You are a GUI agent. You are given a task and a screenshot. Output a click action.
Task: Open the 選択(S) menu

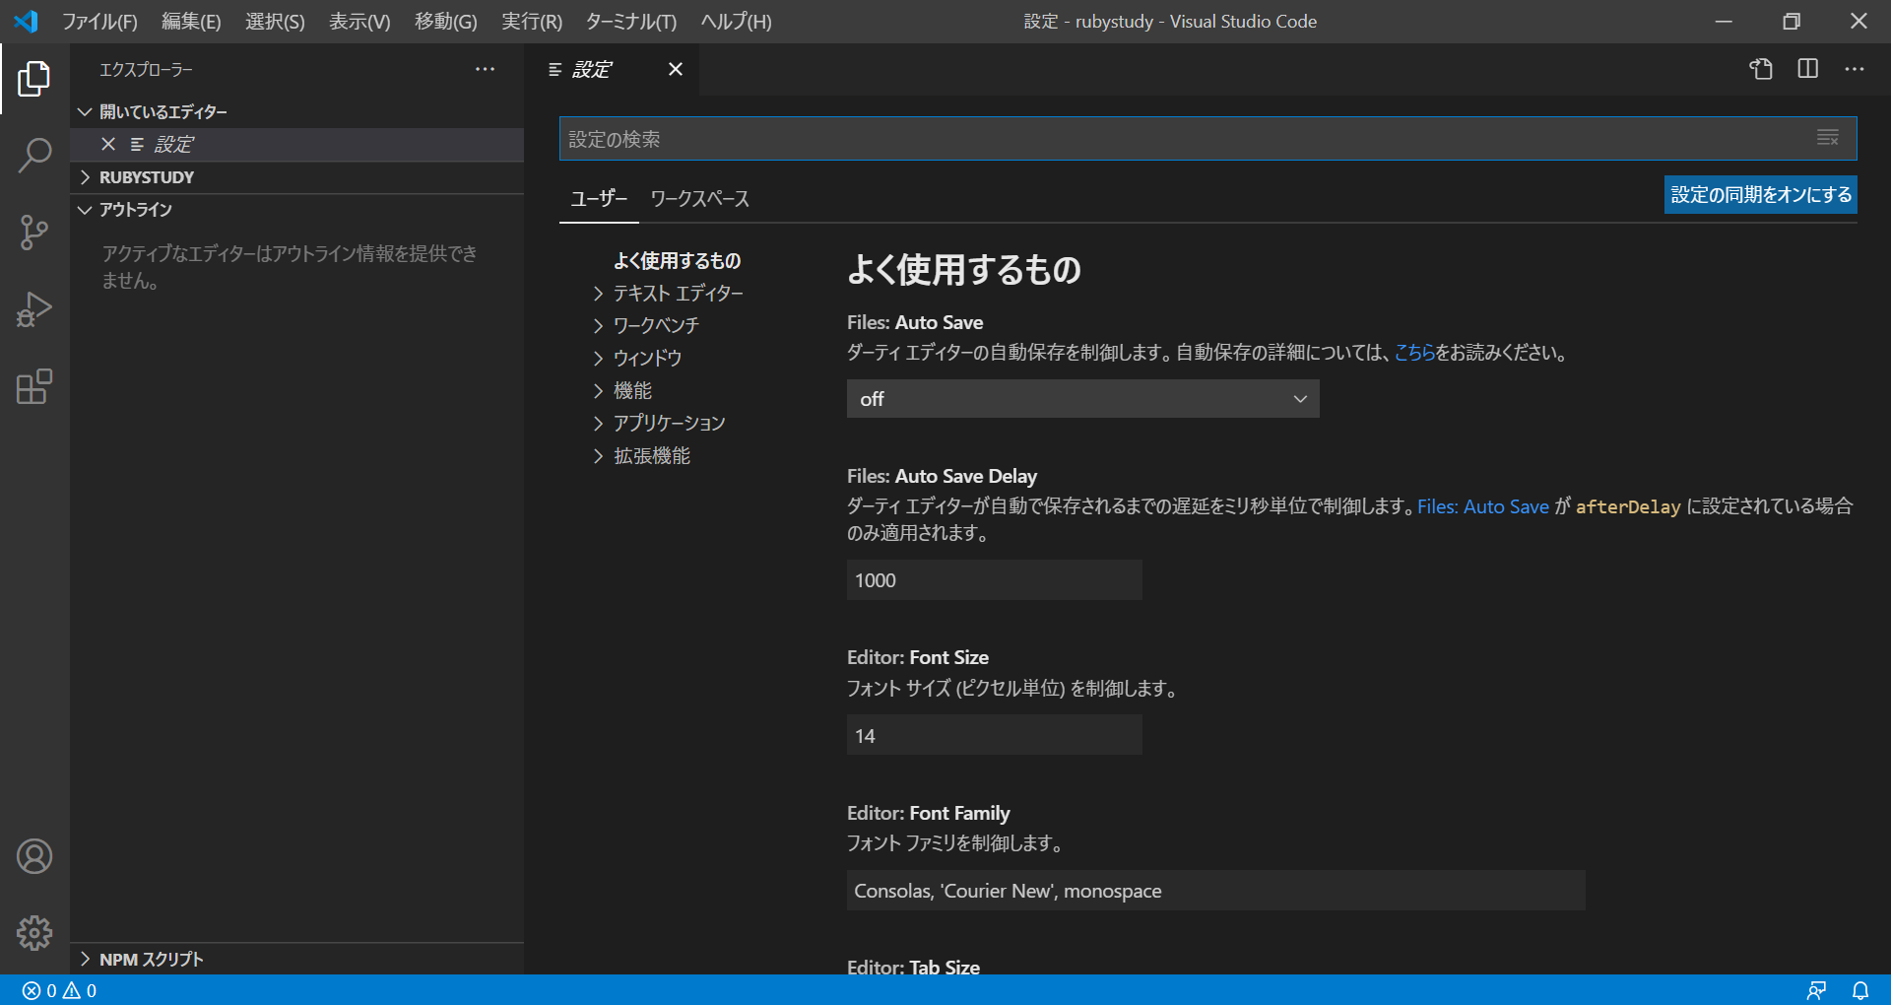[275, 21]
